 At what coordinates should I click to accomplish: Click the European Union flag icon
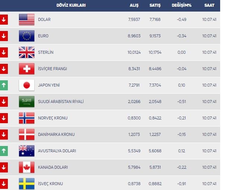26,36
